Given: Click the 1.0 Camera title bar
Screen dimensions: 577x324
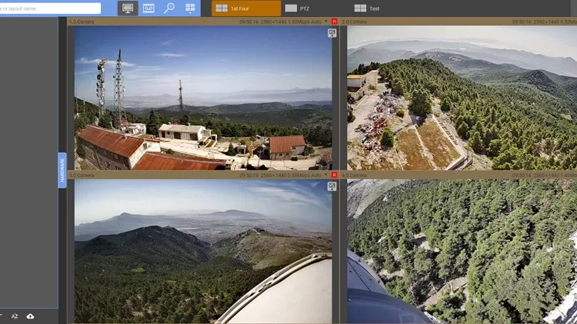Looking at the screenshot, I should pos(203,21).
